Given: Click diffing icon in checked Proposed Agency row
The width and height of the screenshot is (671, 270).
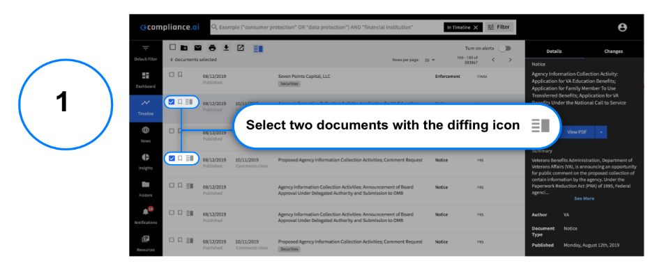Looking at the screenshot, I should pyautogui.click(x=190, y=159).
